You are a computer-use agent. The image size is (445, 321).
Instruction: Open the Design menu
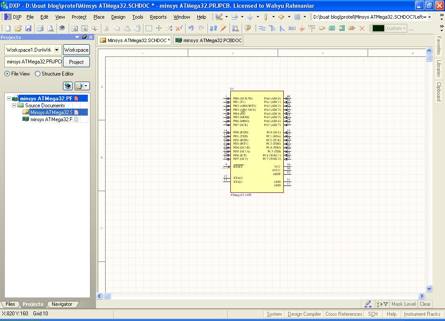[x=118, y=17]
